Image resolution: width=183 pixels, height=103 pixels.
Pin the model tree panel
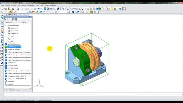[29, 17]
